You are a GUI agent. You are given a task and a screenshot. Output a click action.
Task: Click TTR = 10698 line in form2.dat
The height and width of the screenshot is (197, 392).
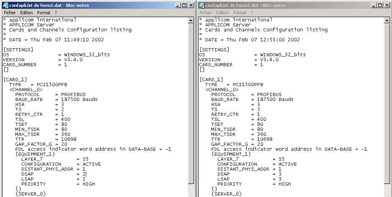pos(46,139)
